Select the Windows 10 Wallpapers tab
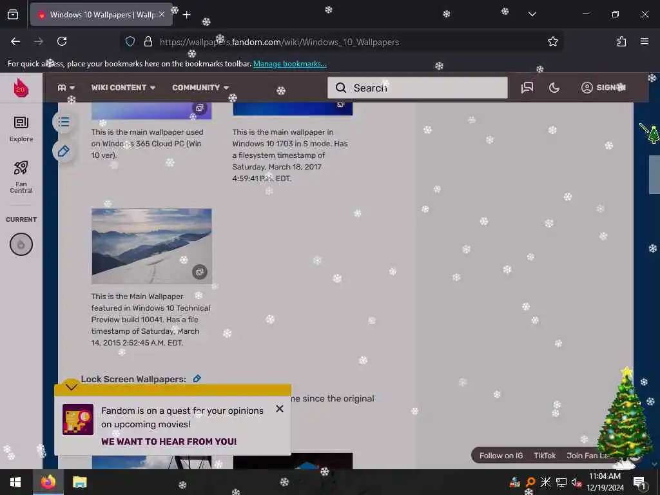Screen dimensions: 660x495 101,15
